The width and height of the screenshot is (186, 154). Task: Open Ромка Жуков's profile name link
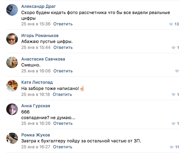click(x=36, y=135)
